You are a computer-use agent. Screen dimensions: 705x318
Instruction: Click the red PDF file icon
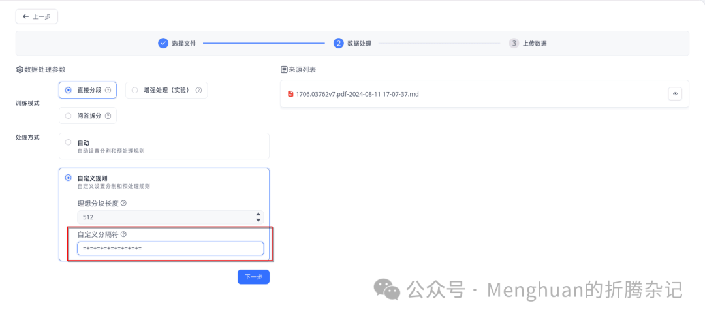(x=290, y=94)
